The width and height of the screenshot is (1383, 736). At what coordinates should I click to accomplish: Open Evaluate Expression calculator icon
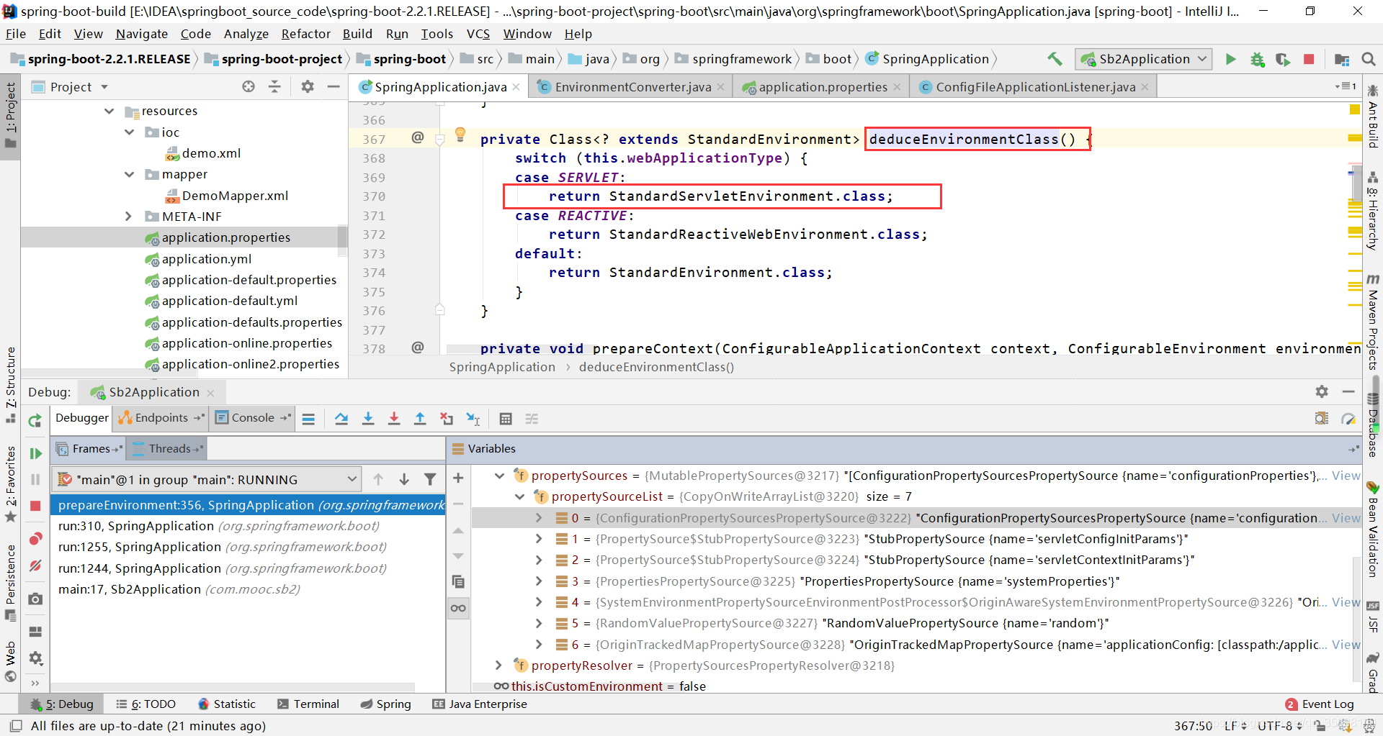tap(506, 419)
